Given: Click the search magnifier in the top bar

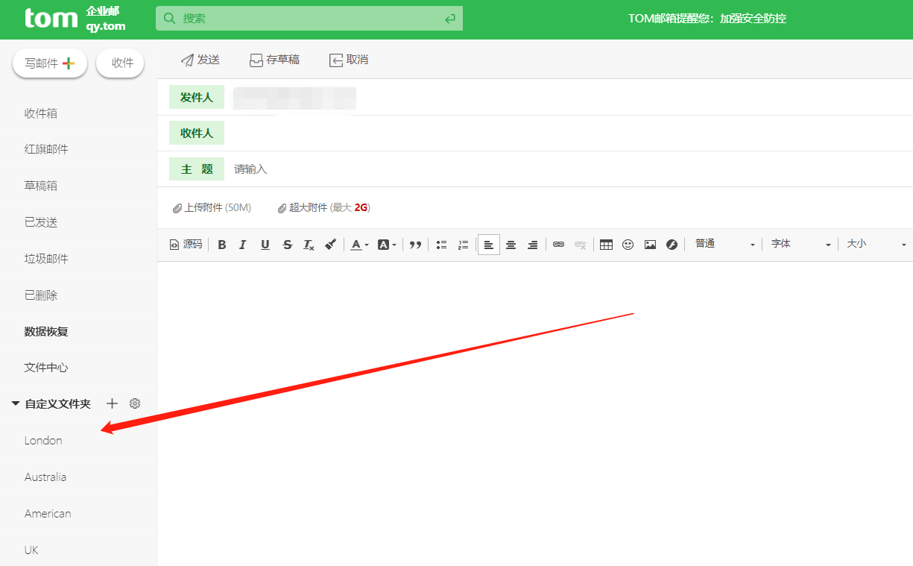Looking at the screenshot, I should [x=168, y=18].
